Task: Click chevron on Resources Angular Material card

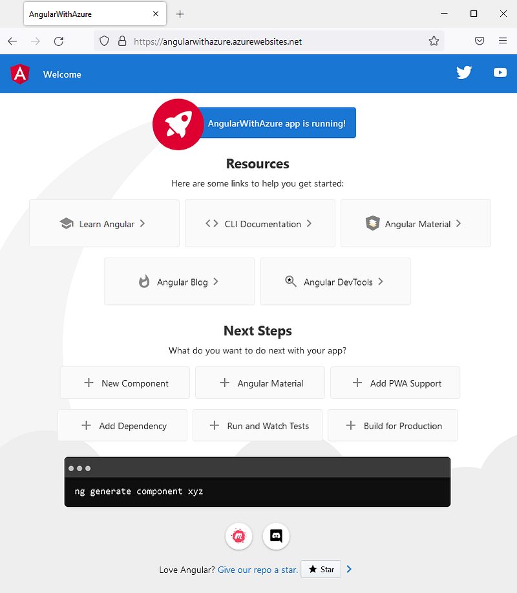Action: tap(458, 223)
